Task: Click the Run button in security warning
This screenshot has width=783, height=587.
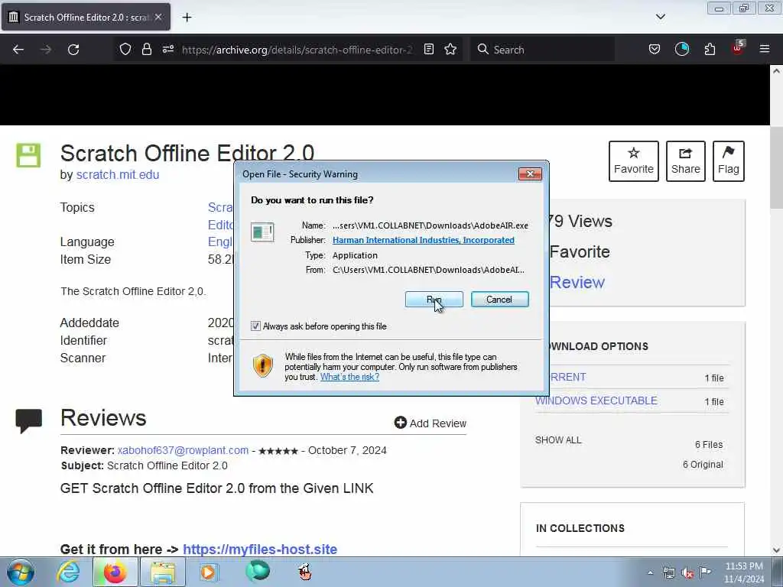Action: pyautogui.click(x=434, y=300)
